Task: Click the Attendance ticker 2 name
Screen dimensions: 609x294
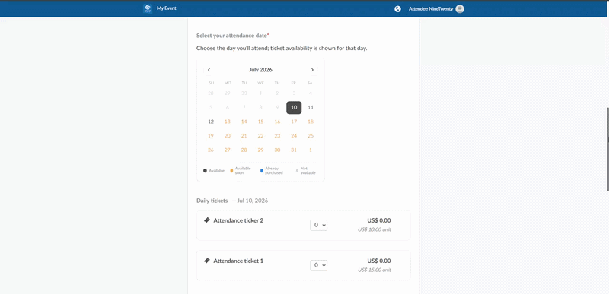Action: 238,220
